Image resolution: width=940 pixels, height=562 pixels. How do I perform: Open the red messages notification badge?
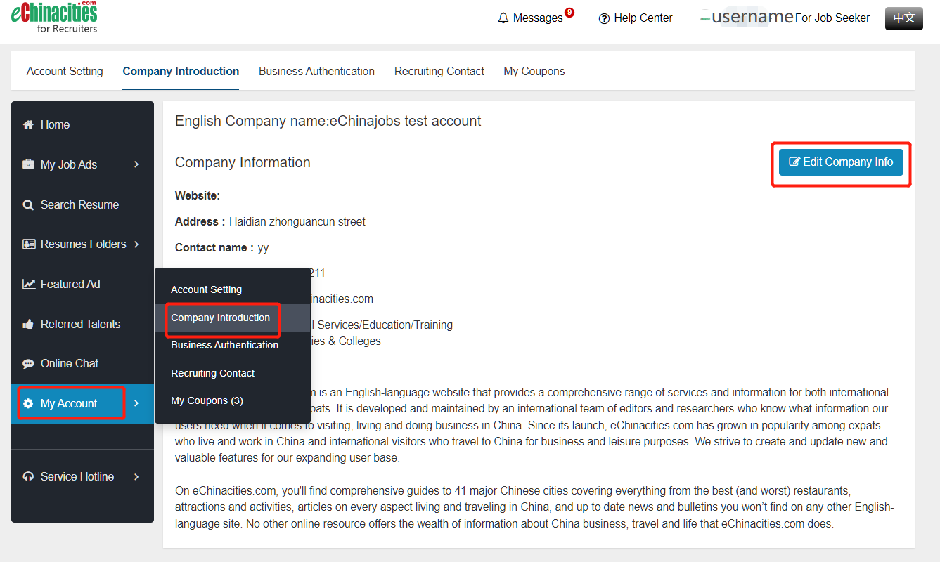click(x=569, y=12)
